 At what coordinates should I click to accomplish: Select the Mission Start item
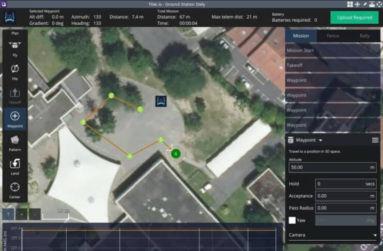[333, 51]
